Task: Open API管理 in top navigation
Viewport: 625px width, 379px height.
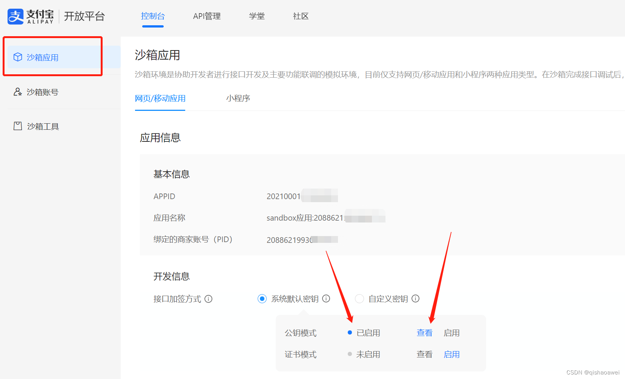Action: click(207, 16)
